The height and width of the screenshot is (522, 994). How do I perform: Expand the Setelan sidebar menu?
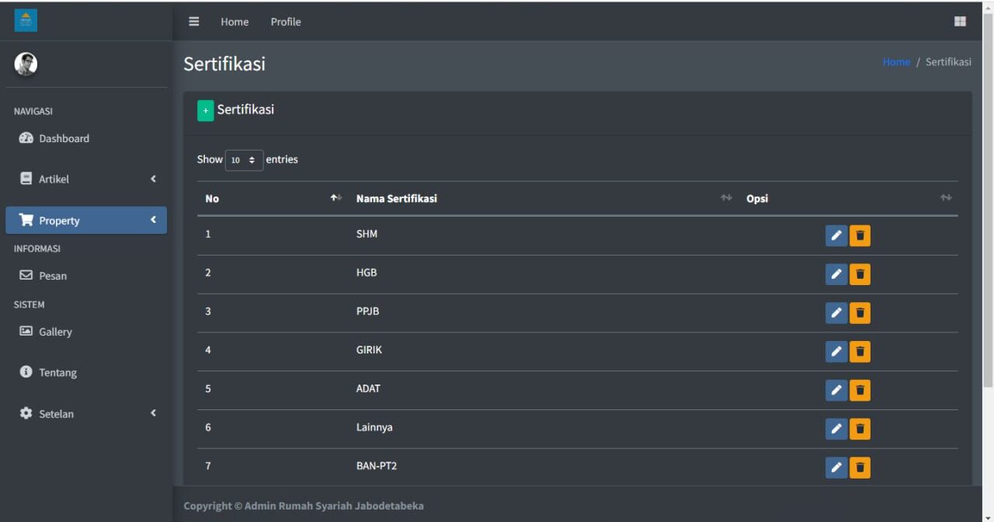(85, 414)
